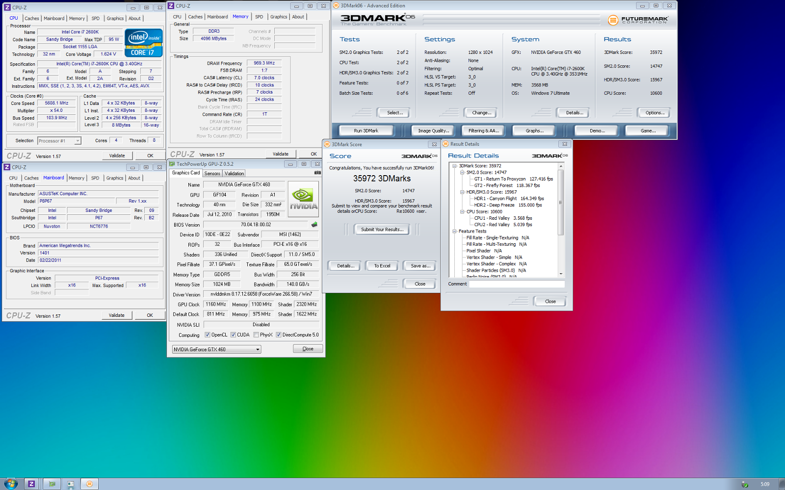Click the title bar icon of the GPU-Z window
Viewport: 785px width, 490px height.
click(x=172, y=164)
